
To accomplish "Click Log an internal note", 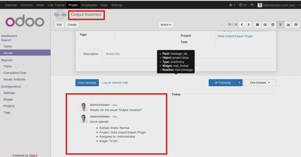I will click(x=115, y=83).
